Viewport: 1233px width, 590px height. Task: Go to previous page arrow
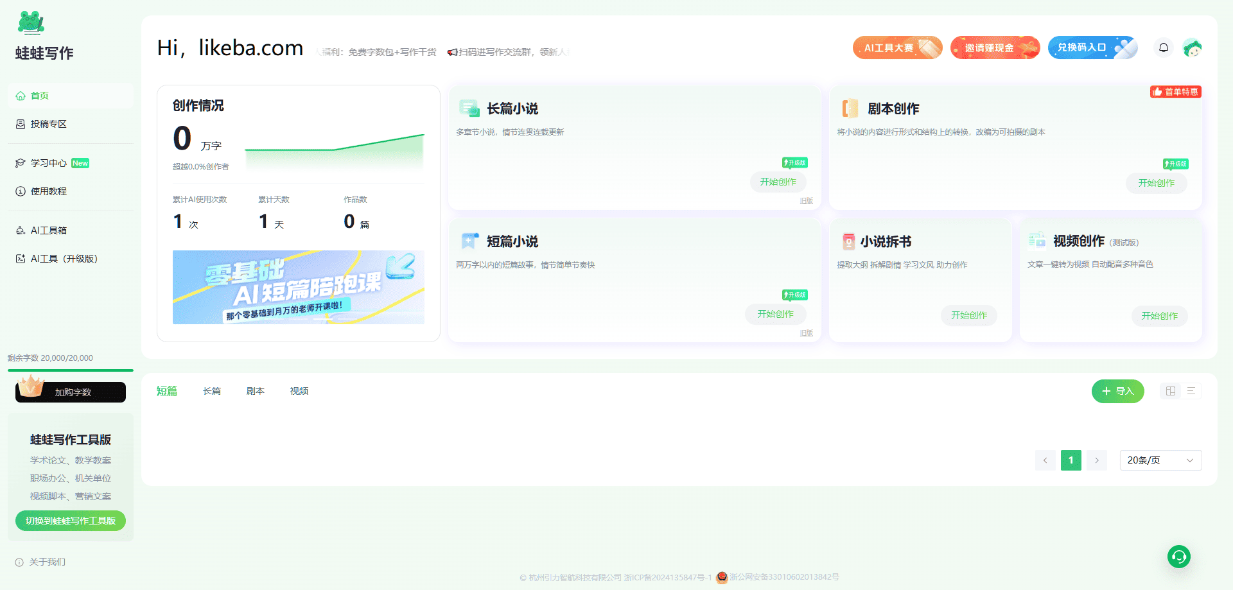click(1045, 460)
